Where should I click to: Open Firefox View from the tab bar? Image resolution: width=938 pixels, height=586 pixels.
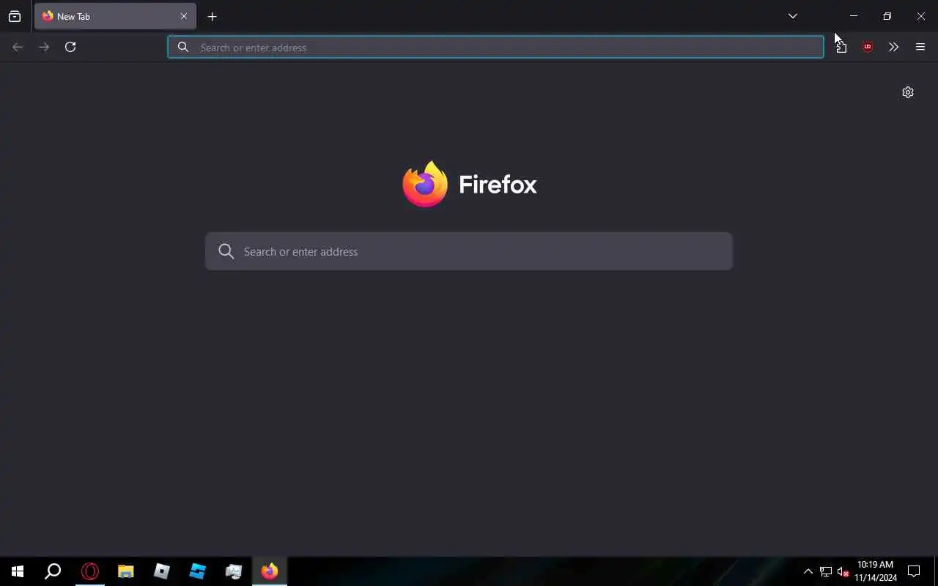(15, 16)
